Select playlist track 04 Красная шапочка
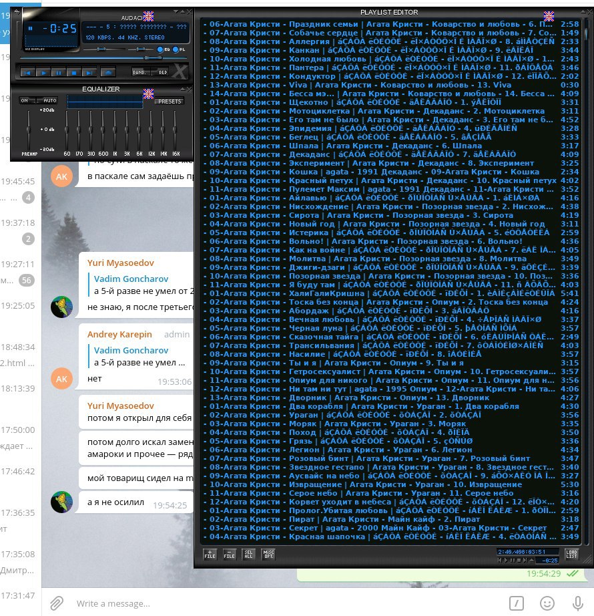 pos(390,536)
